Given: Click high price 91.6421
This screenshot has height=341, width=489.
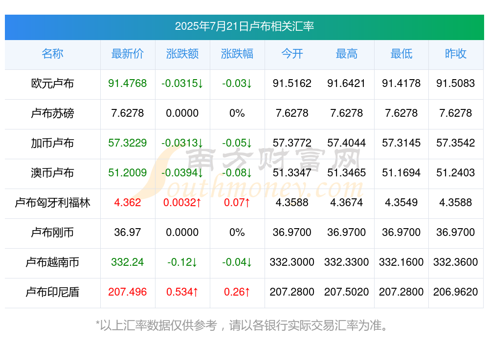Looking at the screenshot, I should 347,83.
